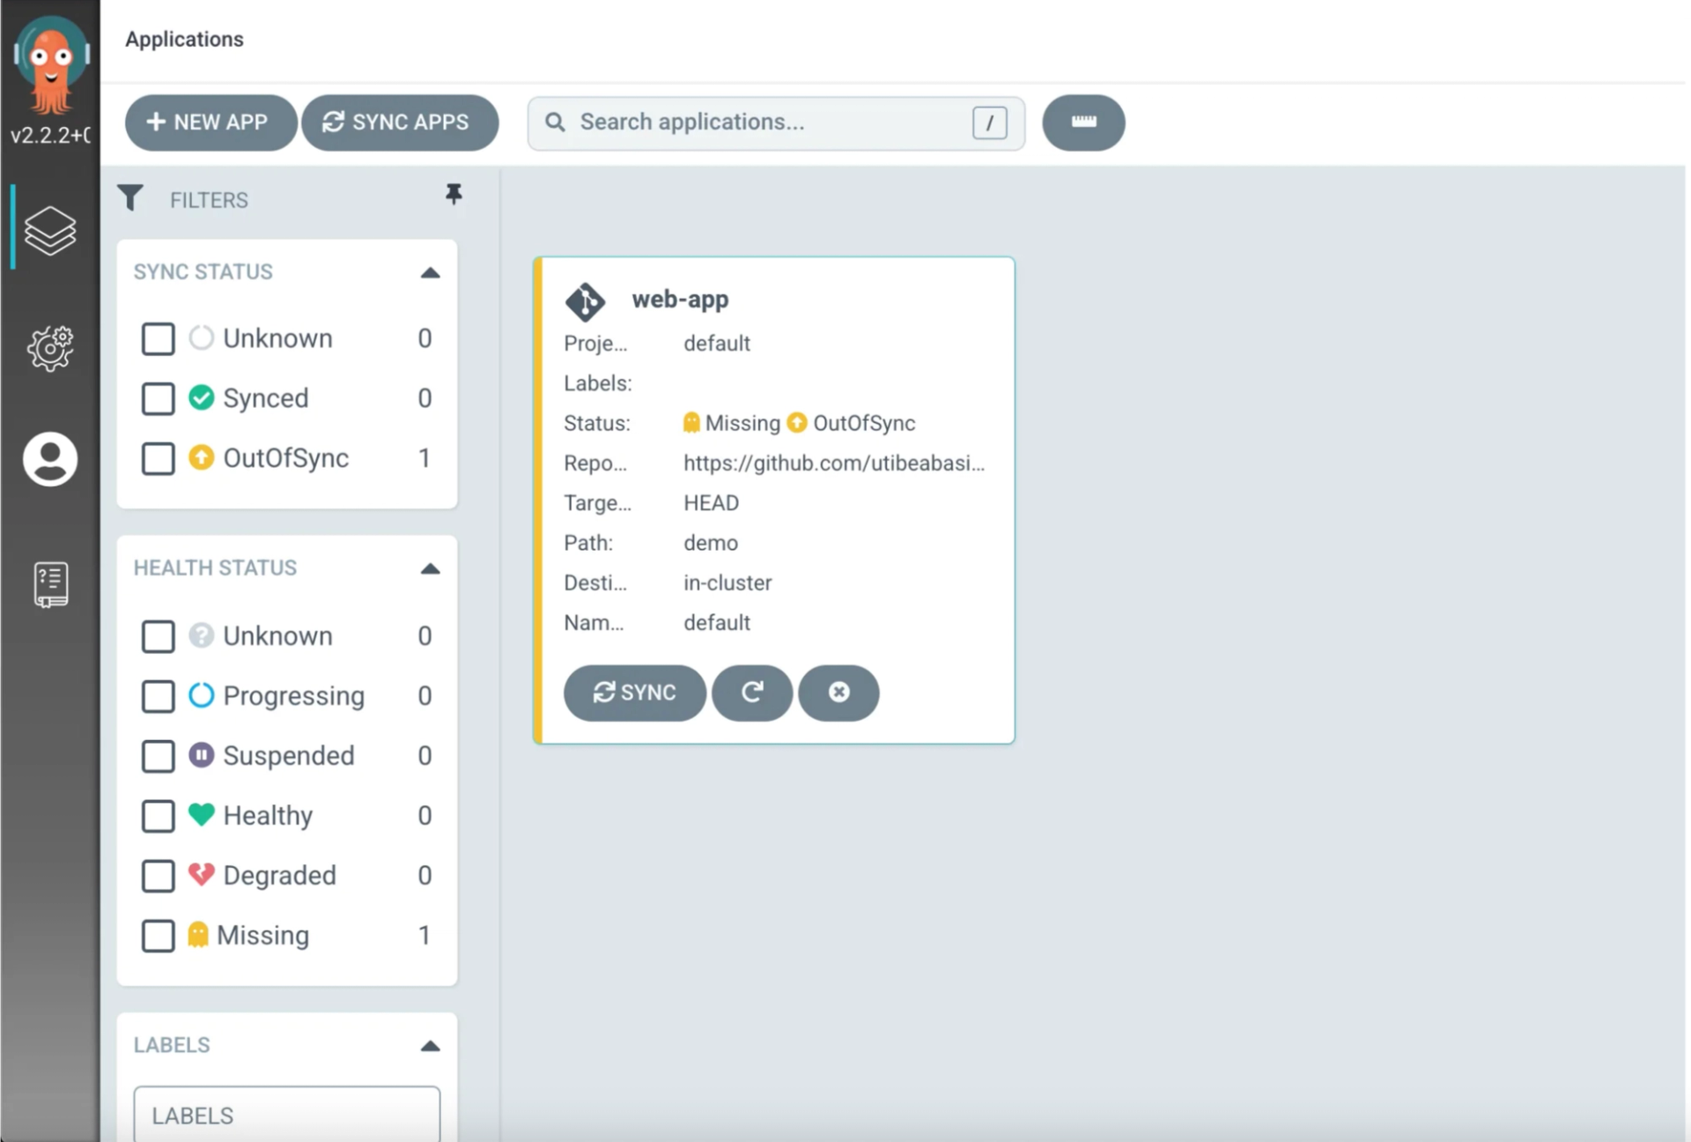Click the Missing filter ghost icon
The height and width of the screenshot is (1142, 1691).
[198, 934]
